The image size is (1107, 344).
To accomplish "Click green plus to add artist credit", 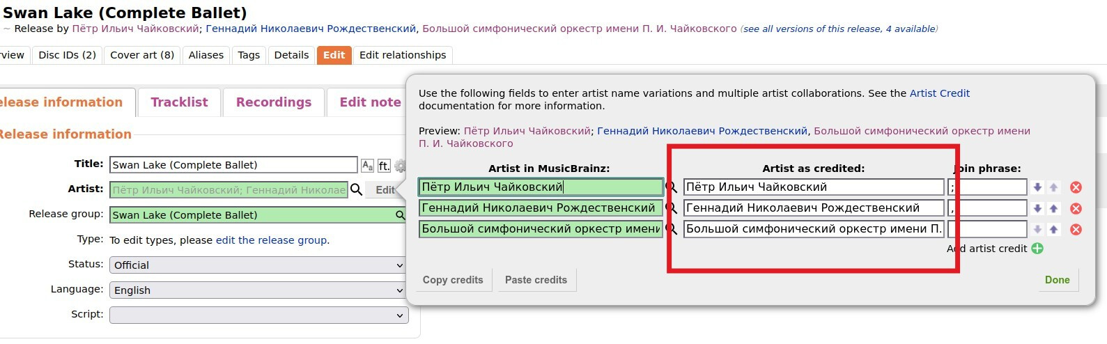I will click(x=1037, y=249).
